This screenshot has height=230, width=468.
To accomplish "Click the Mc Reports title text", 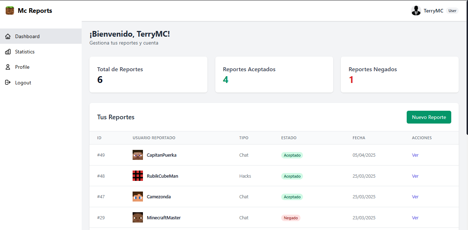I will (35, 11).
